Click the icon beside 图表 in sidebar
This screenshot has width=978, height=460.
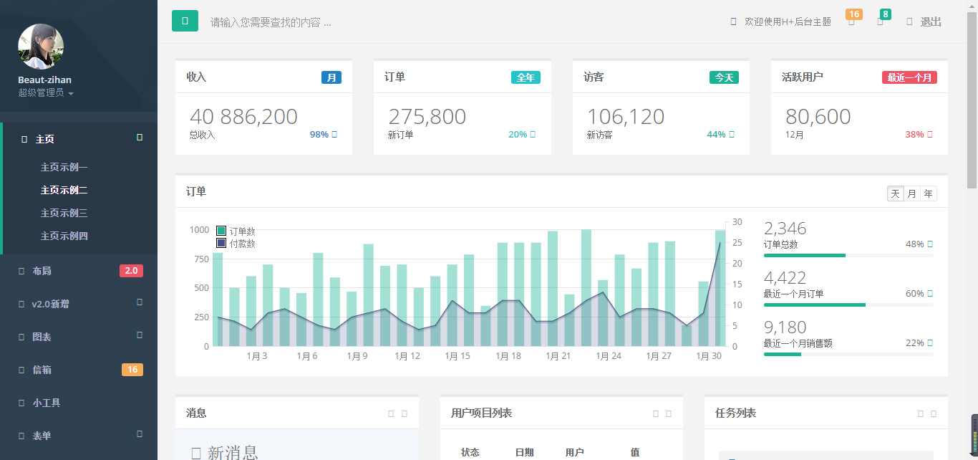coord(21,337)
